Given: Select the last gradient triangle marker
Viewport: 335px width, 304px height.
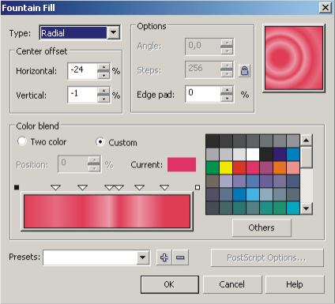Looking at the screenshot, I should (164, 187).
